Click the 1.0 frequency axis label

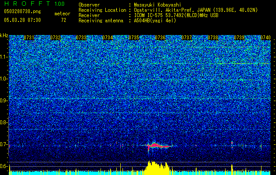[x=4, y=79]
